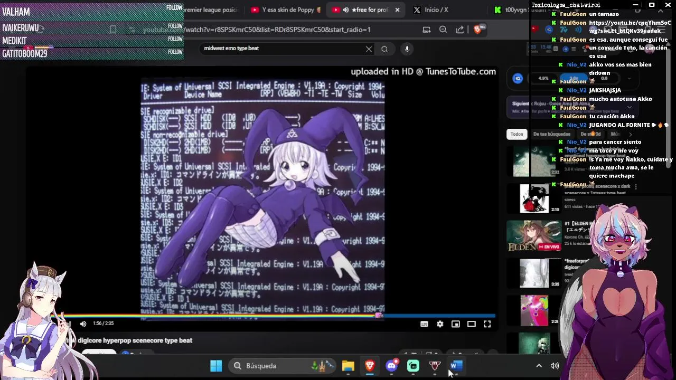Switch to the 'remier league posici' tab
This screenshot has width=676, height=380.
[211, 9]
